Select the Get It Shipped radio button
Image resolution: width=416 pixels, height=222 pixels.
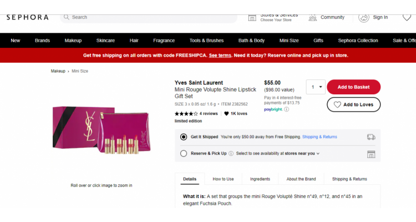tap(184, 137)
